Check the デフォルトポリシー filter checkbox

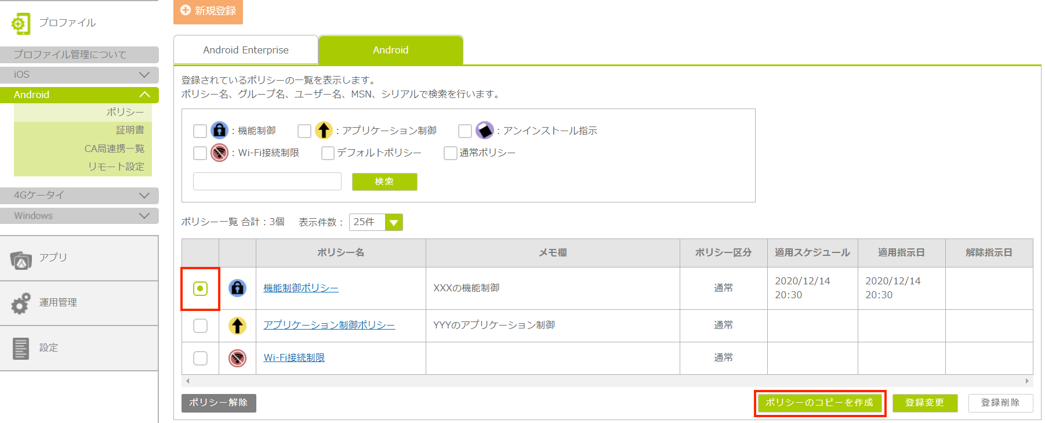coord(328,153)
